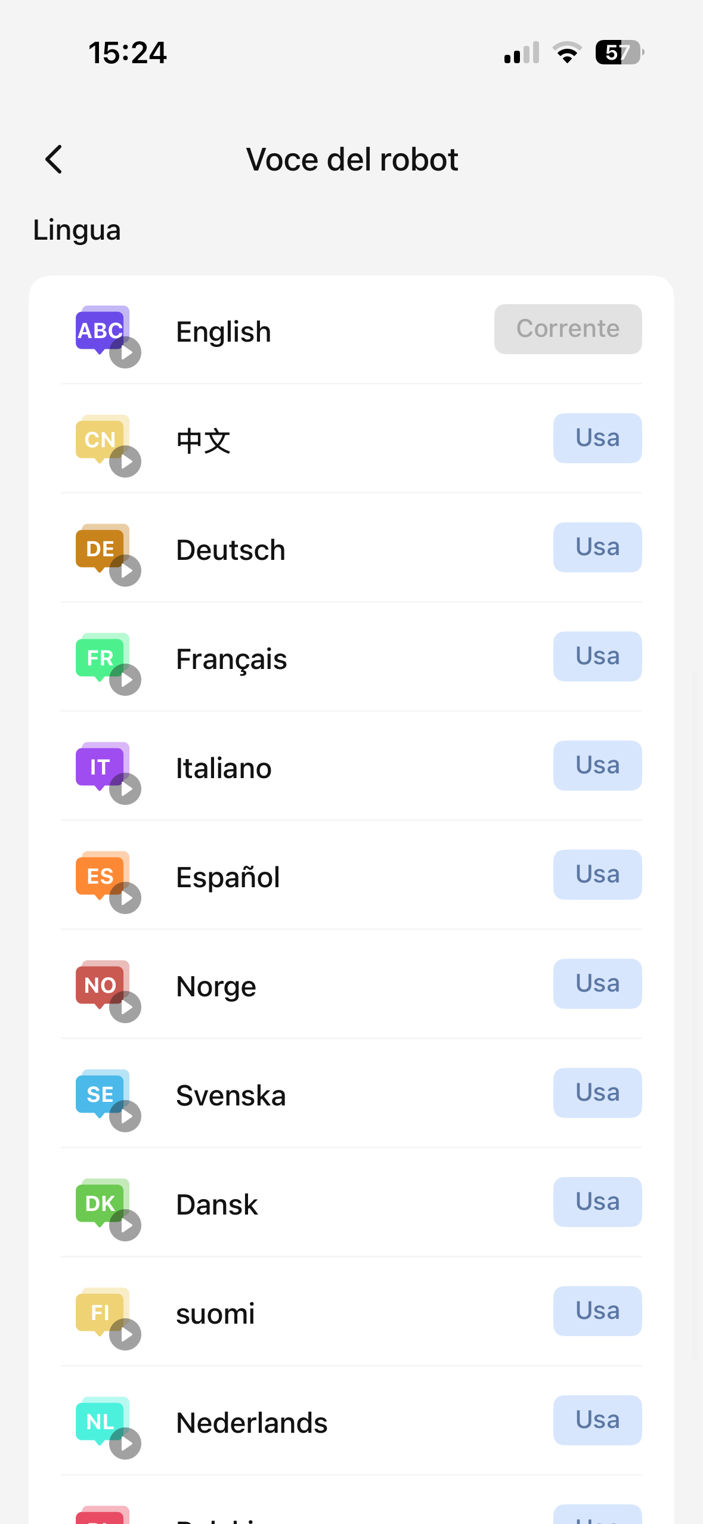
Task: Preview the Italiano IT voice icon
Action: coord(125,789)
